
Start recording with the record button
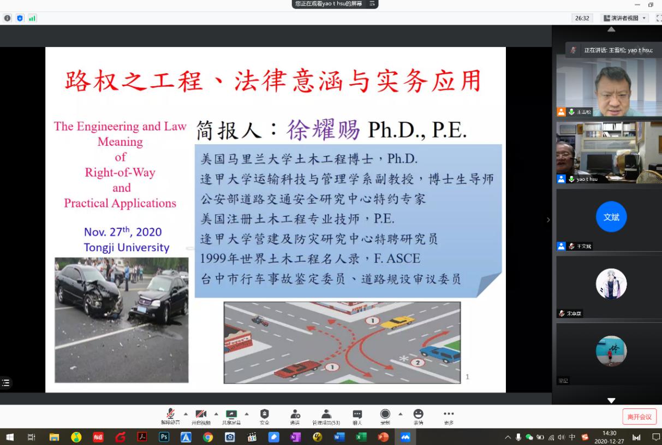tap(385, 415)
